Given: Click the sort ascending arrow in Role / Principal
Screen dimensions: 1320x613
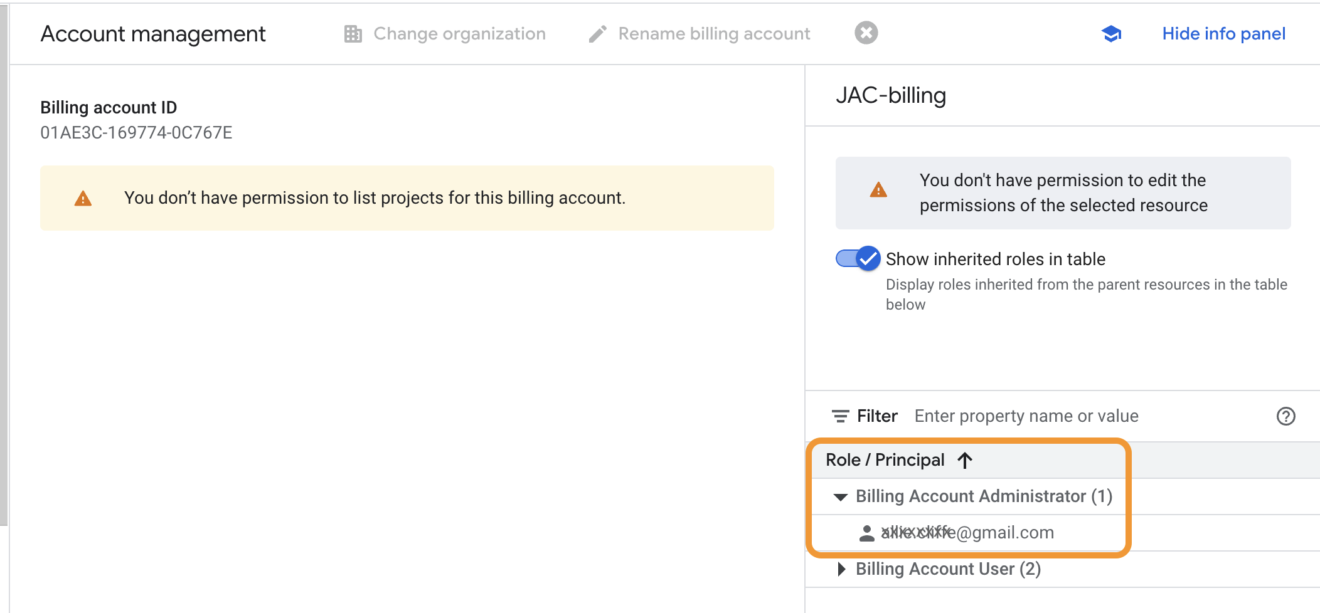Looking at the screenshot, I should coord(965,460).
